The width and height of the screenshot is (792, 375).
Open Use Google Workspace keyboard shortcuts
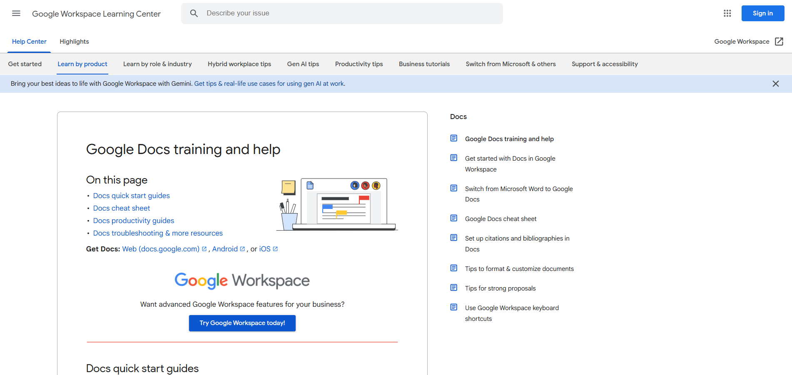[512, 313]
